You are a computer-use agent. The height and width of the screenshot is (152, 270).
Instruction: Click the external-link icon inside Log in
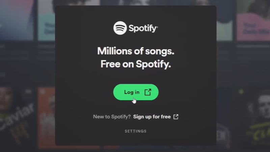148,92
